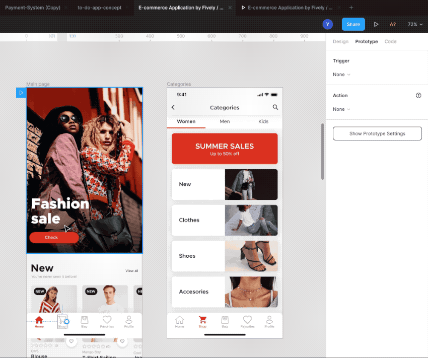This screenshot has width=428, height=358.
Task: Click the Present prototype play icon
Action: (376, 24)
